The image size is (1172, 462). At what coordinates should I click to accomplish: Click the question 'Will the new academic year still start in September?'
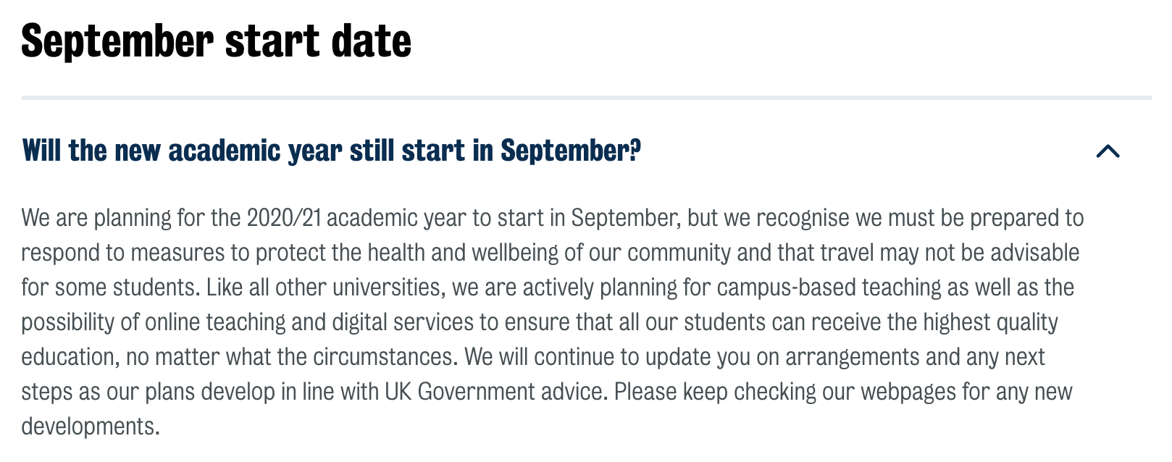tap(332, 151)
